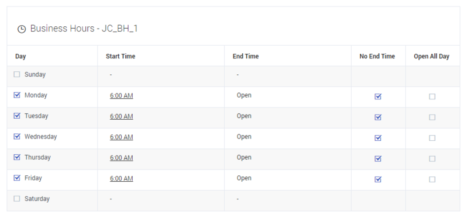Uncheck No End Time for Monday
The height and width of the screenshot is (218, 468).
click(x=378, y=96)
